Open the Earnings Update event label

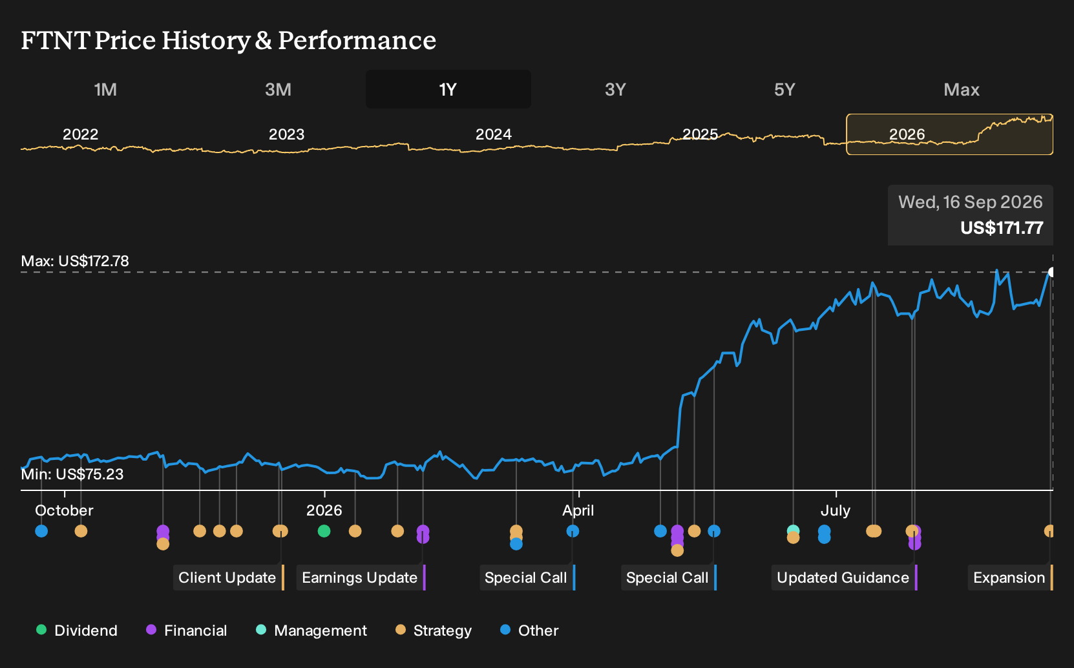(x=361, y=578)
